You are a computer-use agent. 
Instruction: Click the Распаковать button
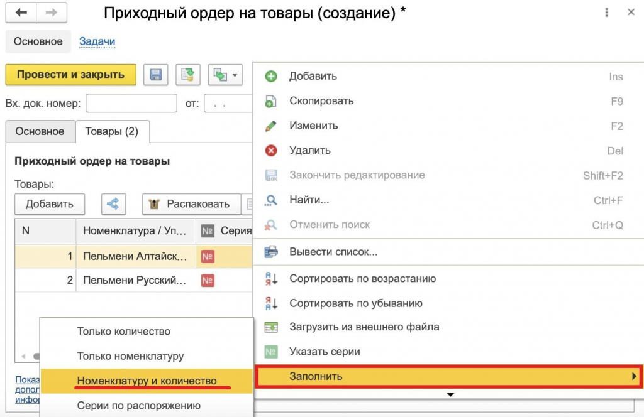pyautogui.click(x=191, y=203)
